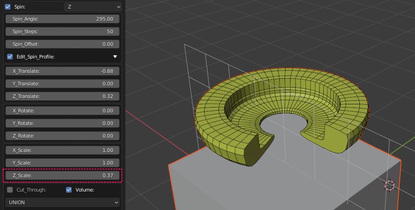The height and width of the screenshot is (210, 415).
Task: Uncheck the Edit_Spin_Profile option
Action: coord(10,57)
